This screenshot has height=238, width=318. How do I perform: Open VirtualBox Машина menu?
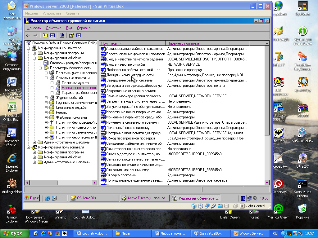click(x=31, y=13)
